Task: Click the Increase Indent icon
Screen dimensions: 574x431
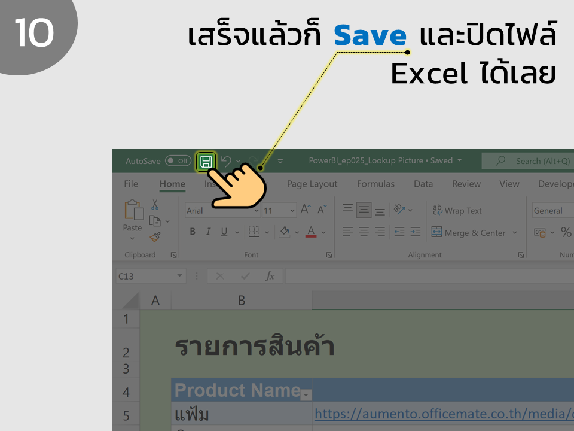Action: tap(416, 232)
